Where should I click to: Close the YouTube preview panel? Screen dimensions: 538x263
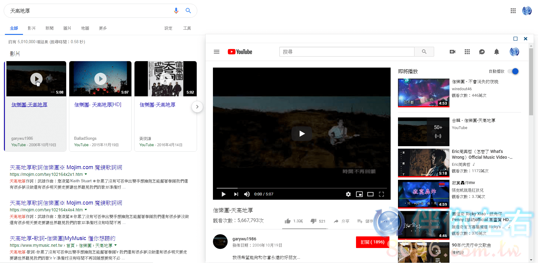pyautogui.click(x=525, y=39)
